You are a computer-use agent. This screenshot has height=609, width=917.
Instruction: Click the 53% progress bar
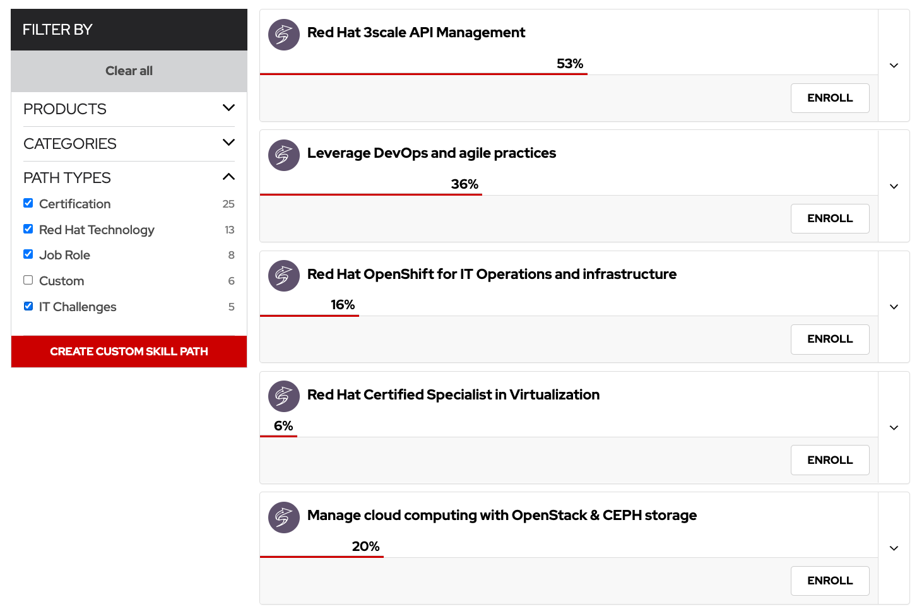point(423,73)
